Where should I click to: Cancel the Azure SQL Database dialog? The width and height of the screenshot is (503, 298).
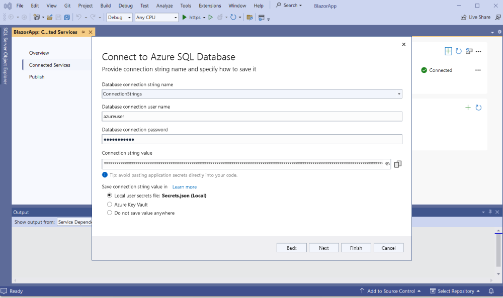click(388, 248)
